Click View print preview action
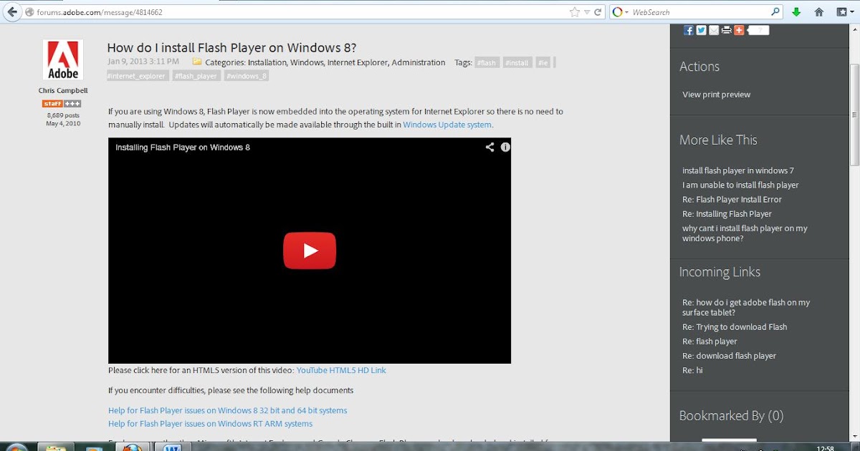This screenshot has width=860, height=451. pyautogui.click(x=717, y=94)
